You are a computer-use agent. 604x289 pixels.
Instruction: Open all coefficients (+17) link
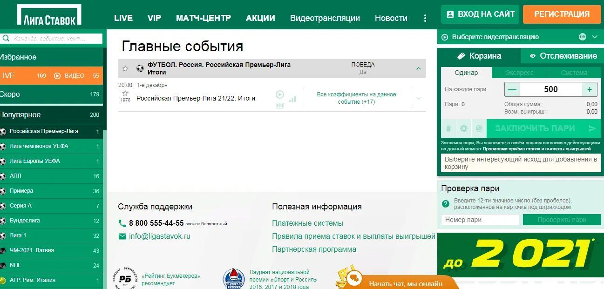point(356,98)
